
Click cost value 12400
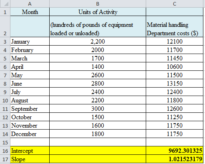click(175, 92)
